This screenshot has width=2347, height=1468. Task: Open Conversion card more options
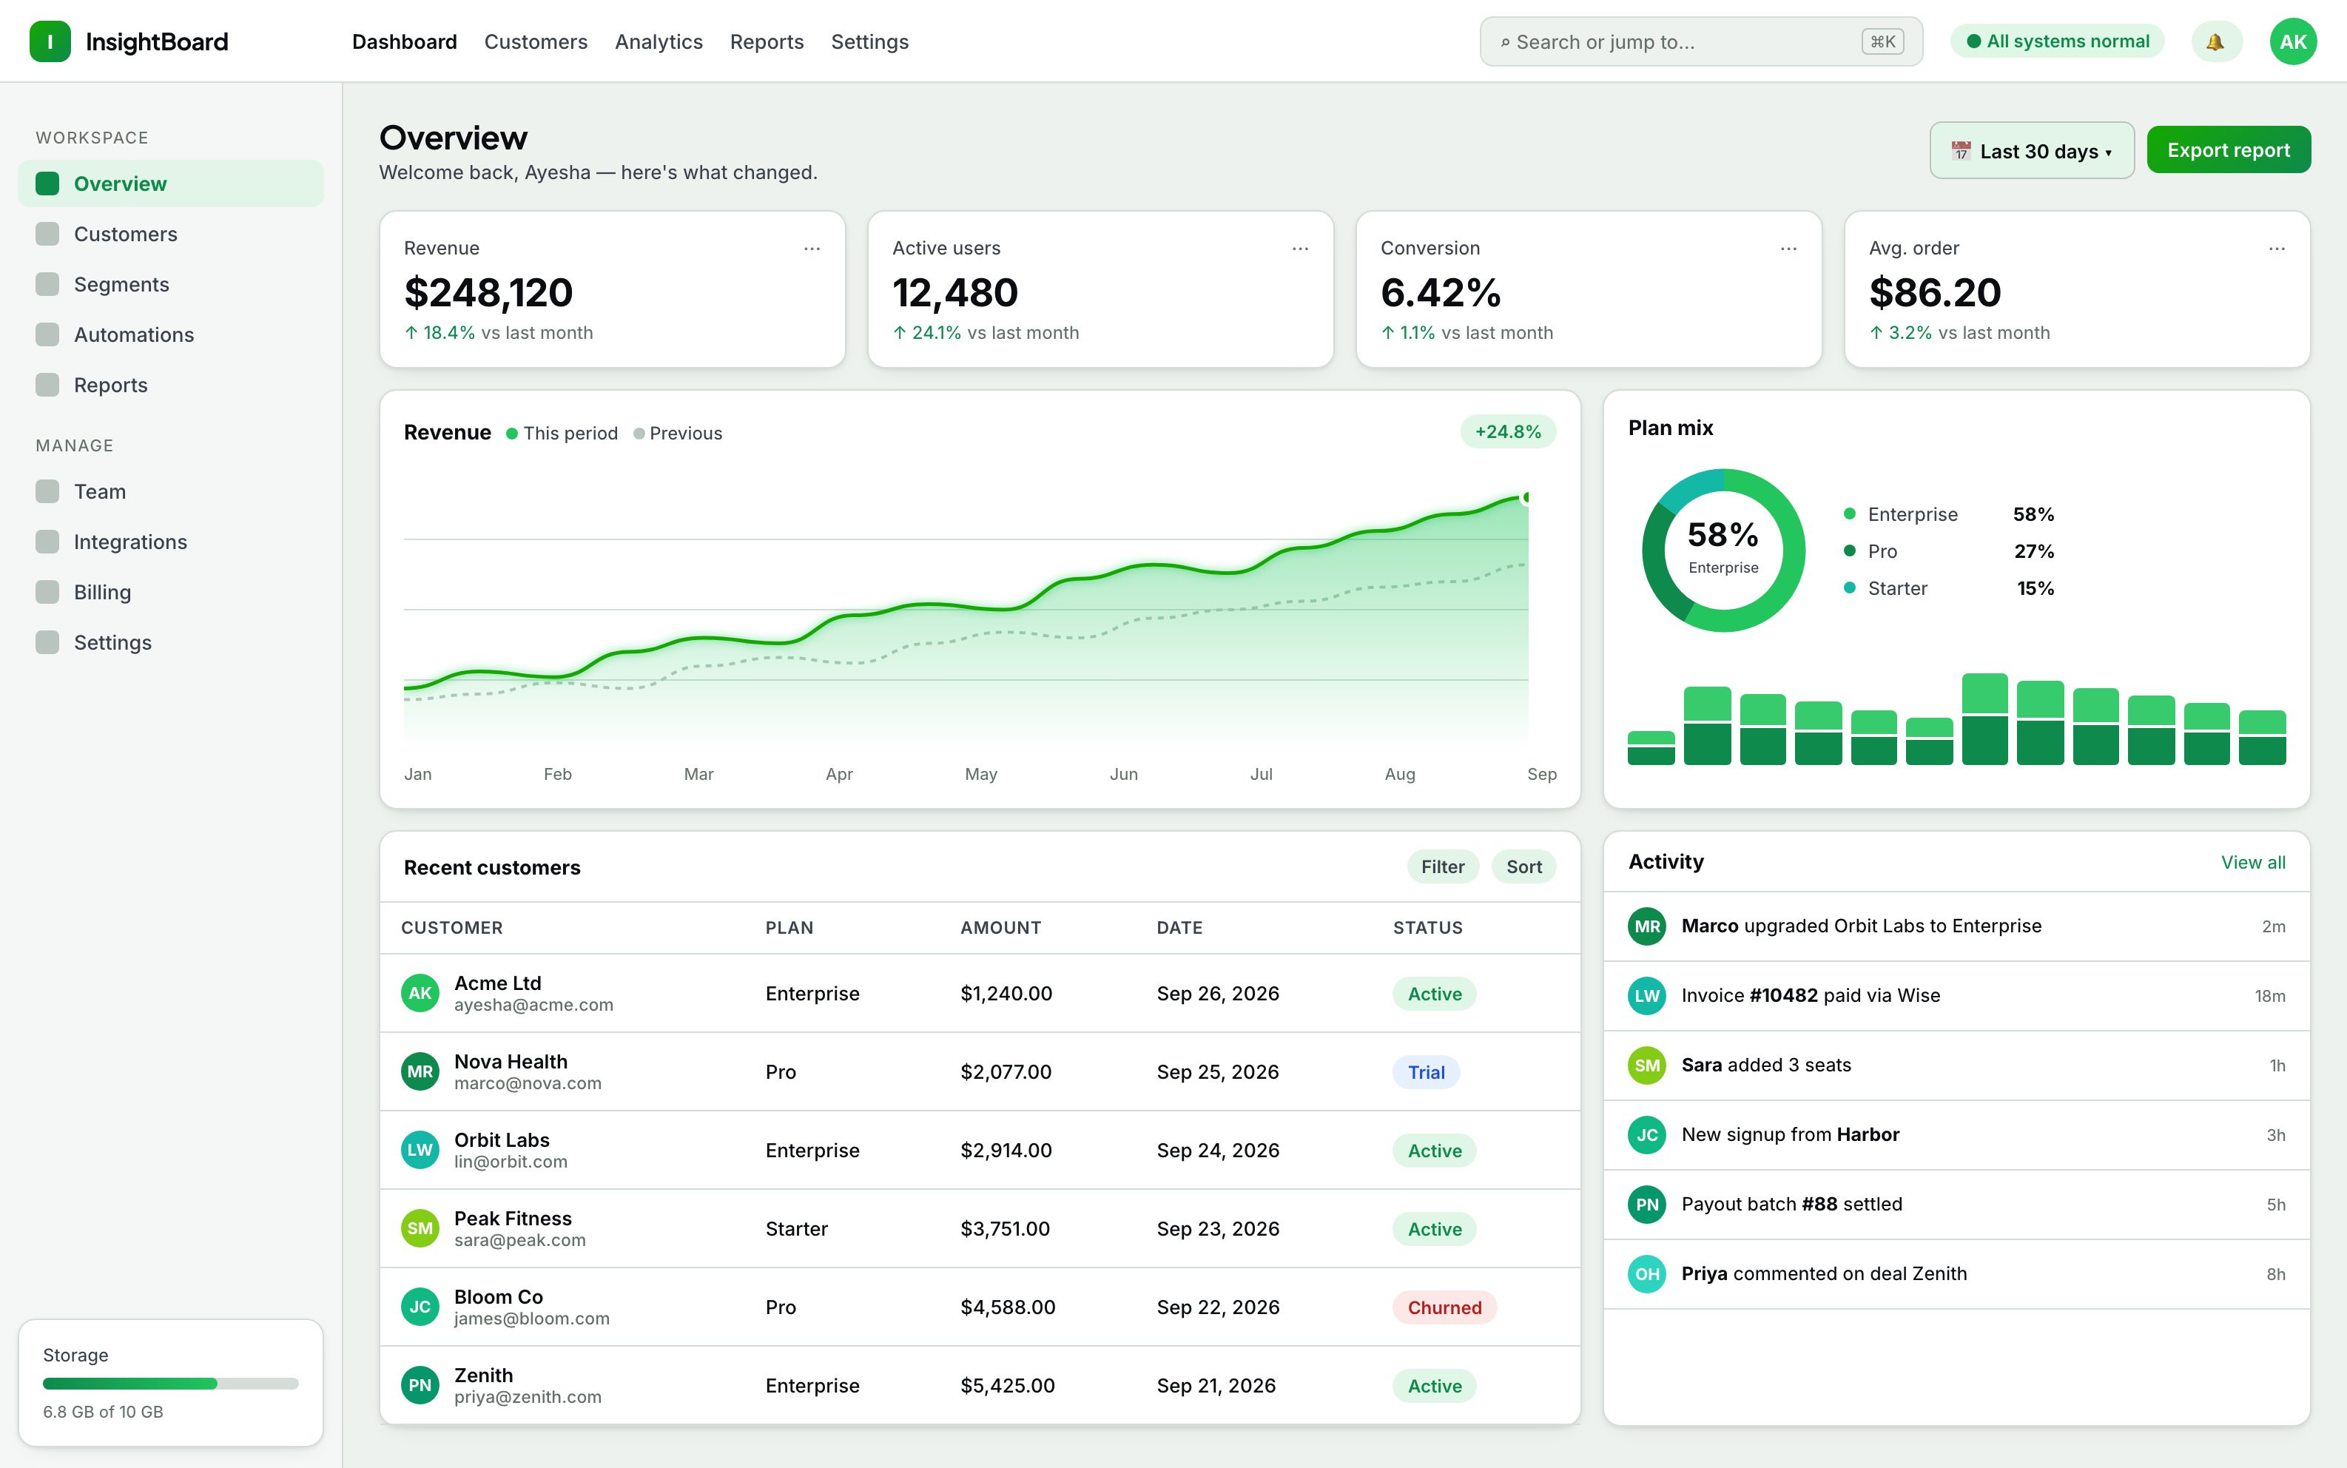click(1788, 249)
